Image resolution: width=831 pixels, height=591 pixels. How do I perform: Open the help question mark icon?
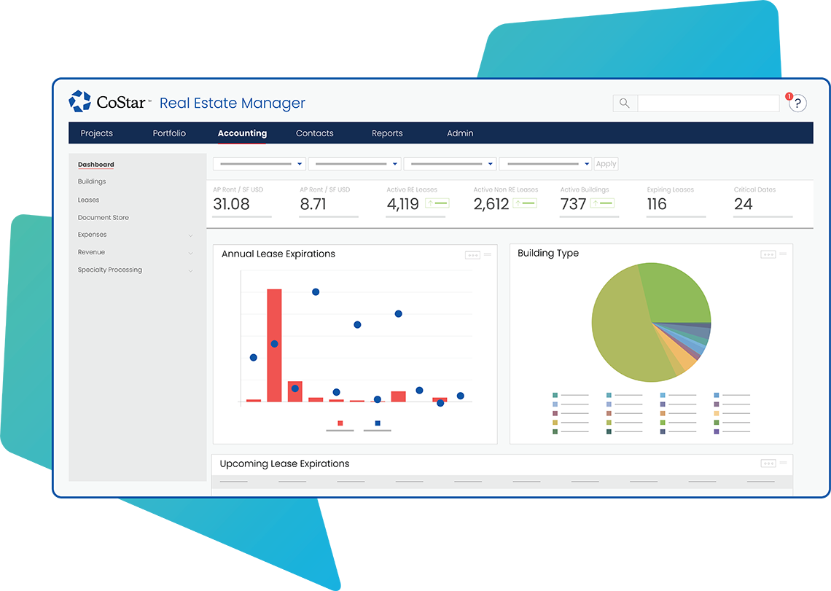pos(798,103)
